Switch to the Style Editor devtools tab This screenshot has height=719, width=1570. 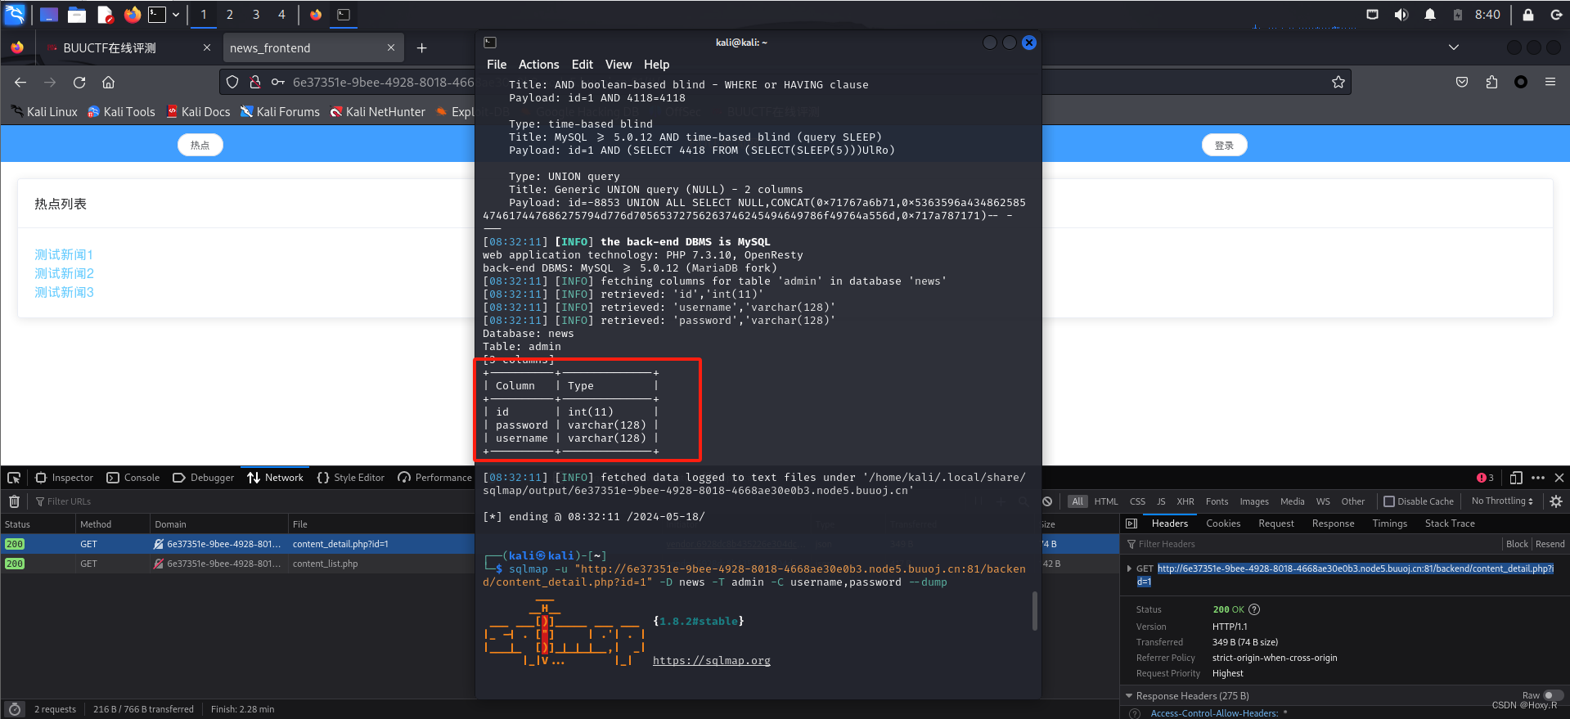click(350, 478)
